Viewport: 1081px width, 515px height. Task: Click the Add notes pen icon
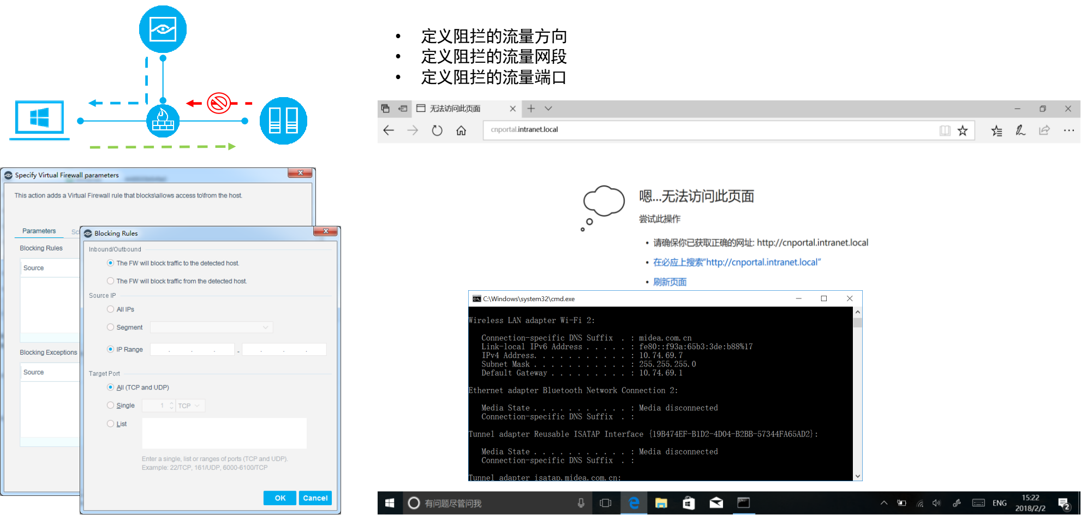[x=1020, y=130]
